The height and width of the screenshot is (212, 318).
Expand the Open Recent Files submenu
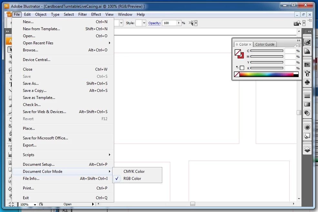tap(63, 43)
